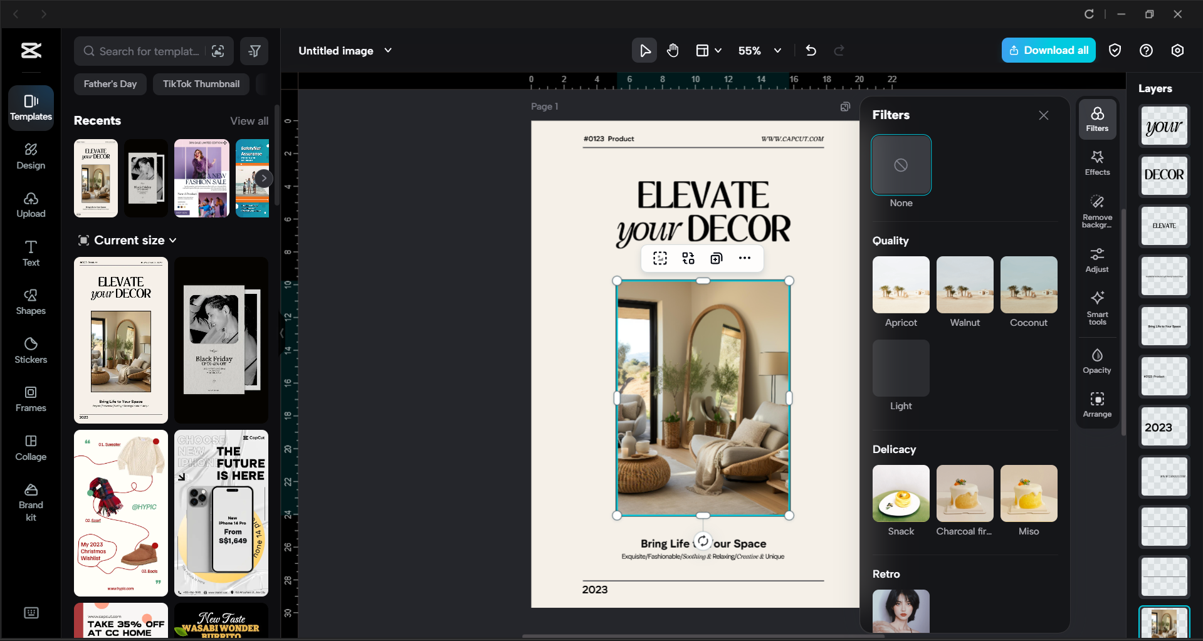Open the Opacity settings
The image size is (1203, 641).
(x=1096, y=360)
